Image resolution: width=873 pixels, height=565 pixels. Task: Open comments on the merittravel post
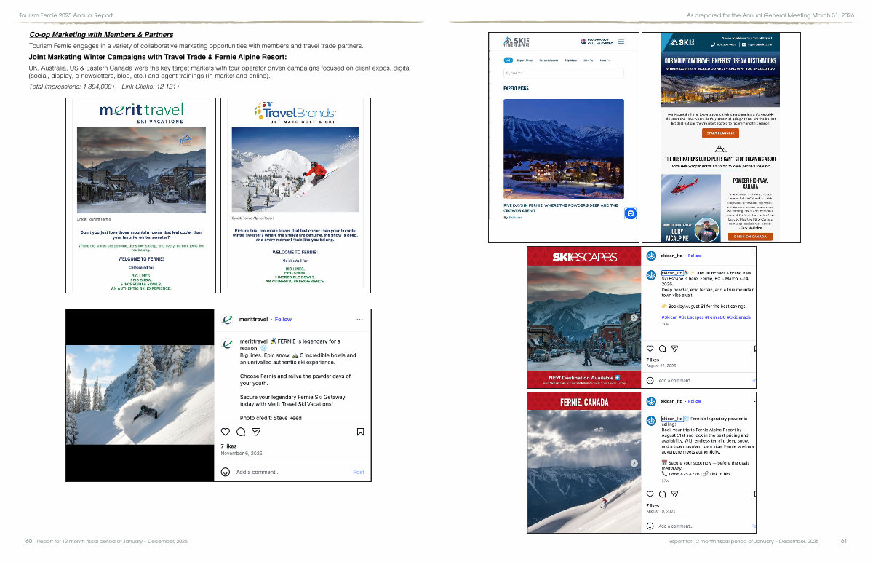click(x=241, y=432)
